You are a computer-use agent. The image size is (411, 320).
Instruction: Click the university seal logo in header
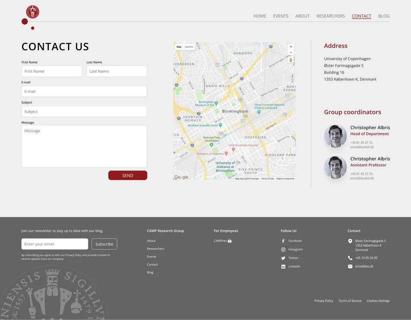[x=32, y=12]
